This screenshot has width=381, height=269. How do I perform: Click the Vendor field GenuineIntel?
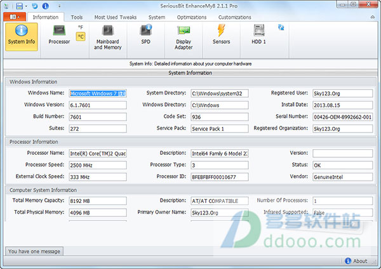[343, 177]
